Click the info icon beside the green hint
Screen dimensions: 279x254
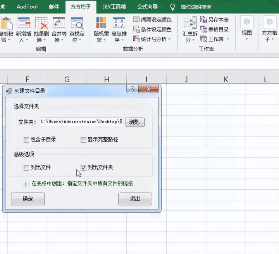(x=26, y=183)
